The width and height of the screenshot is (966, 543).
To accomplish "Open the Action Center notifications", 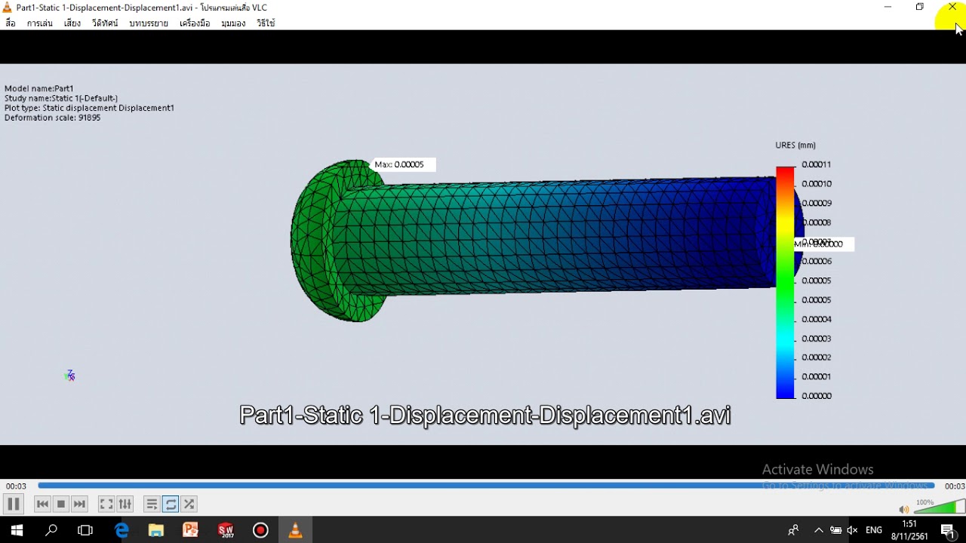I will (x=949, y=530).
